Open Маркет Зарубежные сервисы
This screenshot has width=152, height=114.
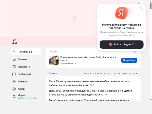26,96
